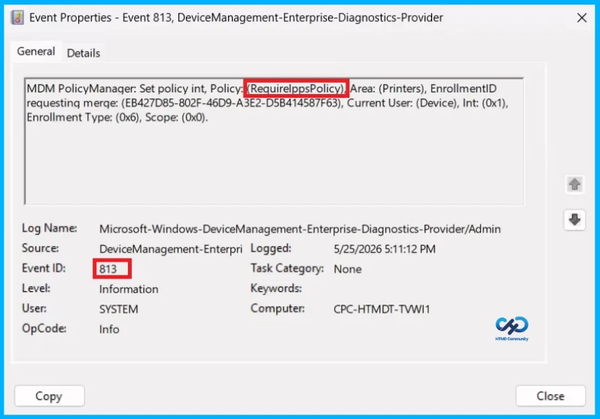Click the Event Properties title bar icon
This screenshot has width=600, height=419.
[x=17, y=17]
